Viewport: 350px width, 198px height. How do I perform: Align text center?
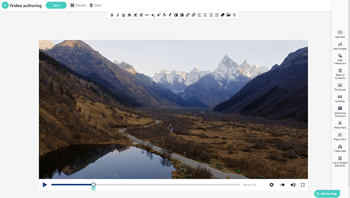(x=205, y=15)
